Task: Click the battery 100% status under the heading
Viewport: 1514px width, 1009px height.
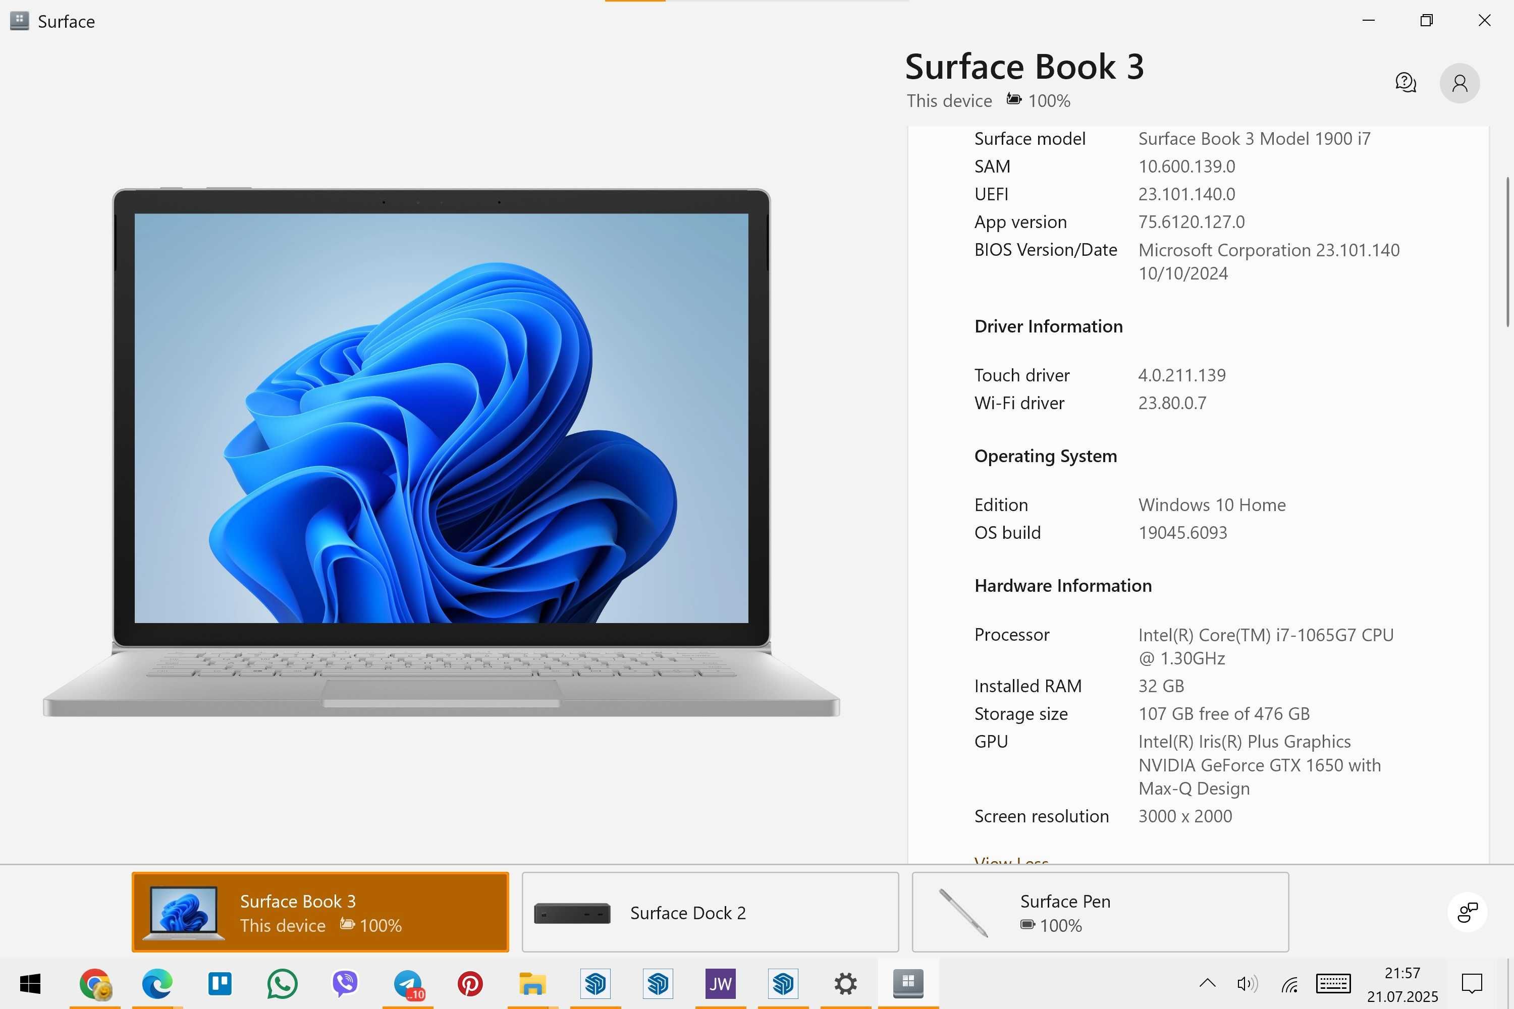Action: 1038,100
